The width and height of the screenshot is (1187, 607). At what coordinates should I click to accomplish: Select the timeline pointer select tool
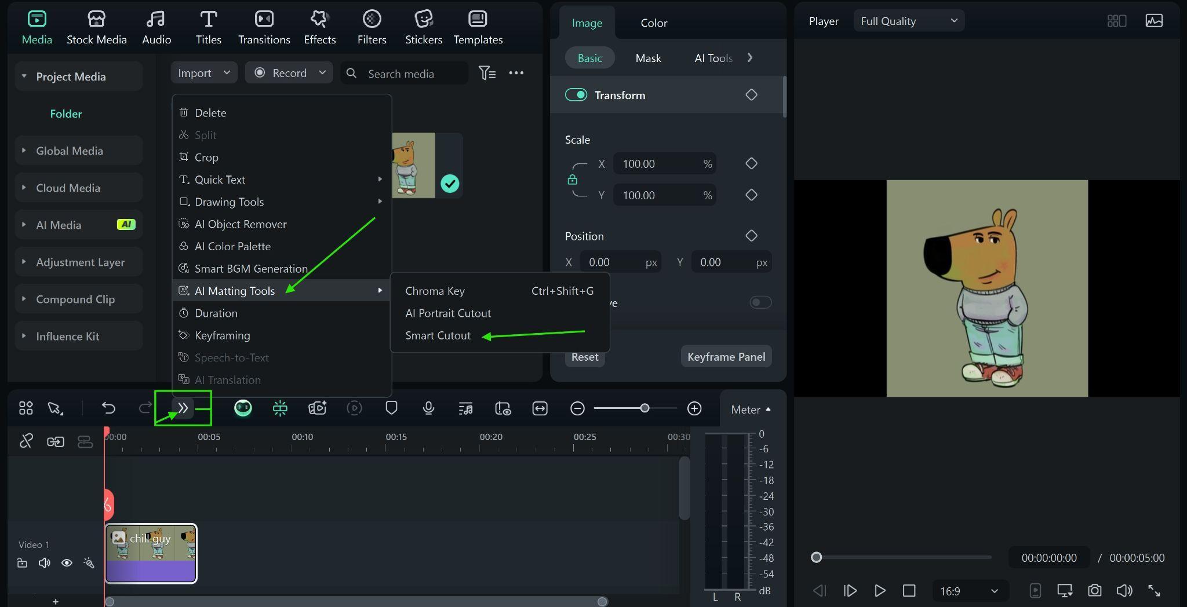[56, 408]
